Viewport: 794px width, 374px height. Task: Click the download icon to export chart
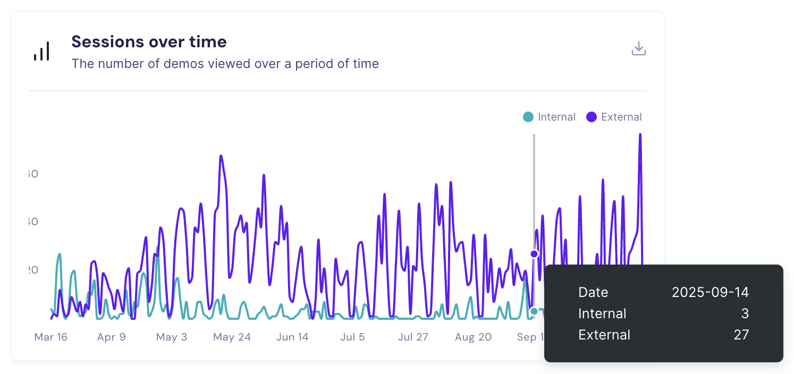pos(638,48)
